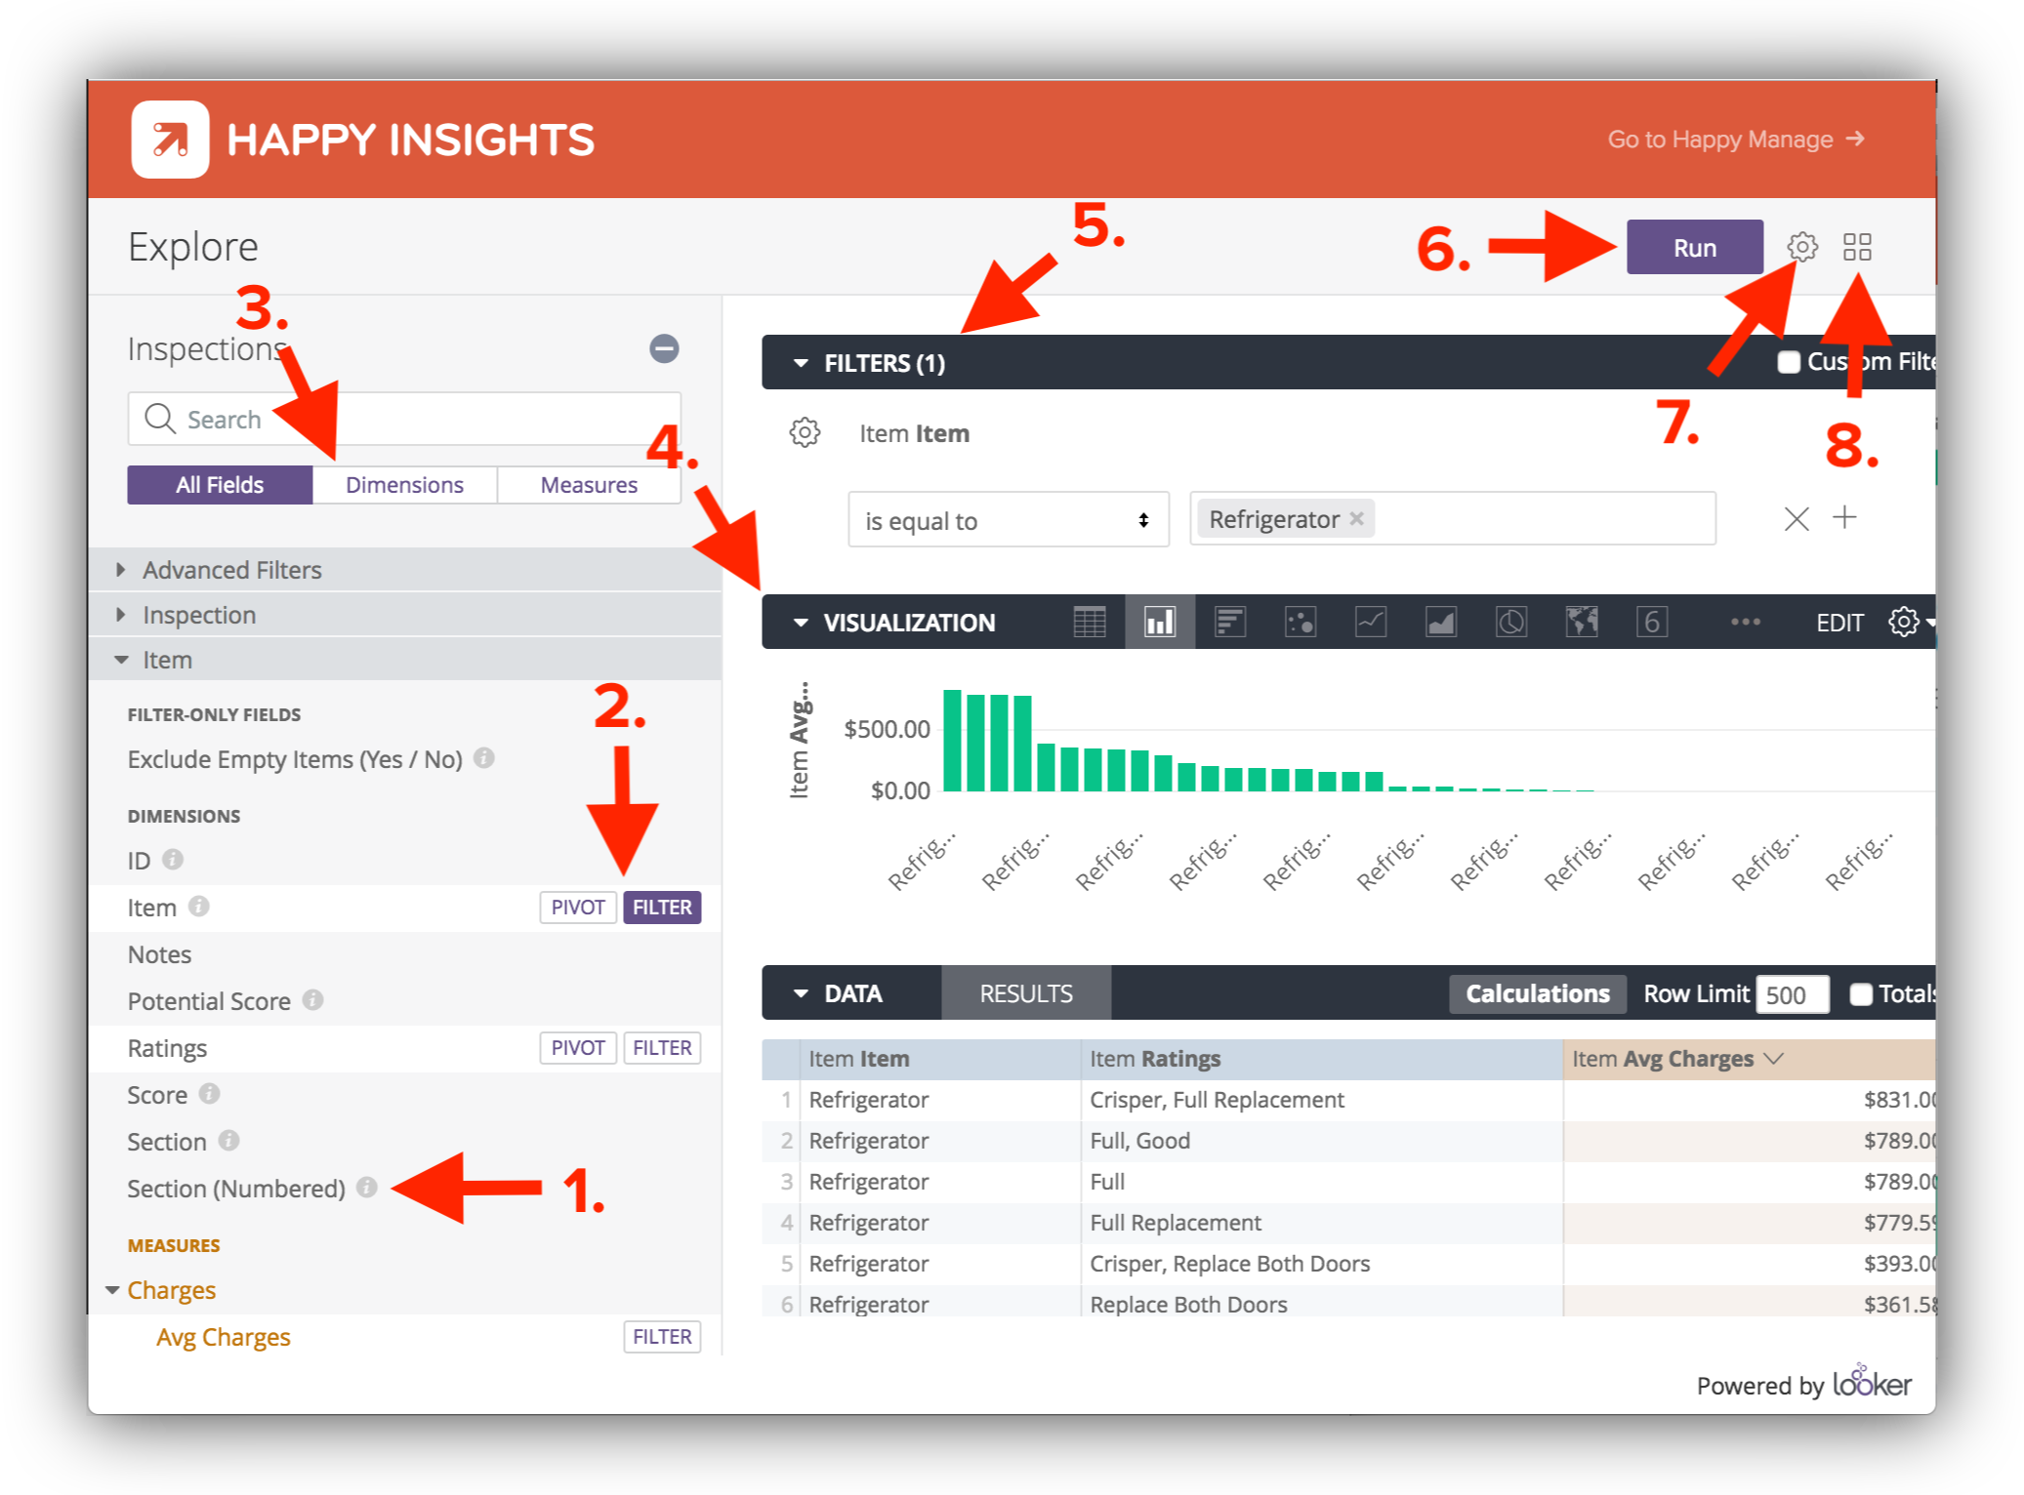Click the Item Item column header
Viewport: 2024px width, 1495px height.
942,1058
